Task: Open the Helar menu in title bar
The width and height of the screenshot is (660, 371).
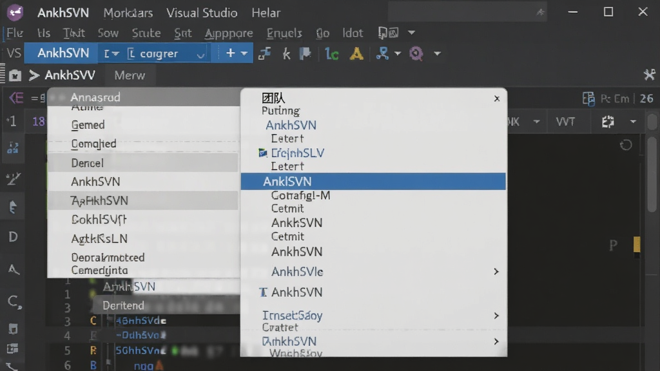Action: point(266,13)
